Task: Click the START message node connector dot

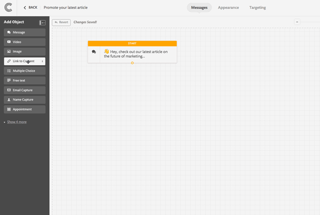Action: coord(132,63)
